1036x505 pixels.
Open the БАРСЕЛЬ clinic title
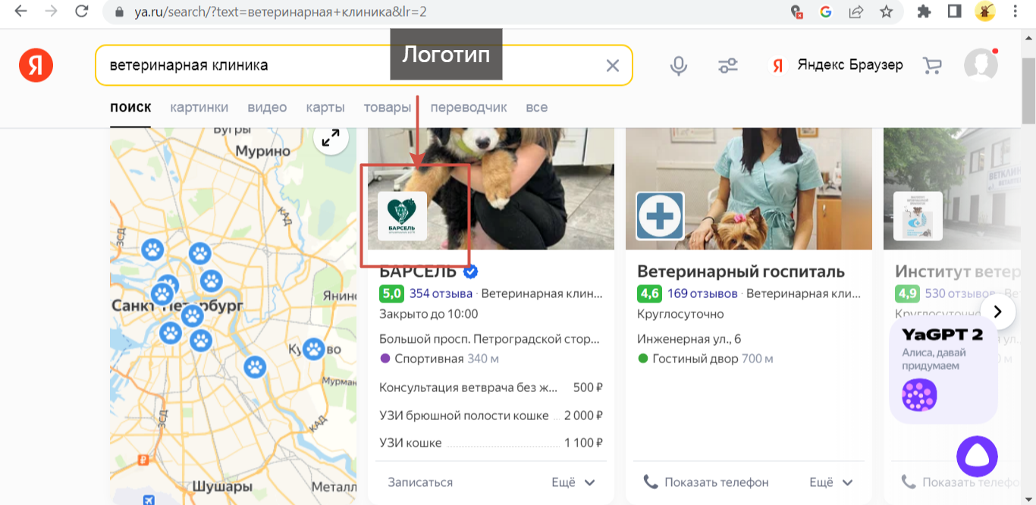[418, 271]
